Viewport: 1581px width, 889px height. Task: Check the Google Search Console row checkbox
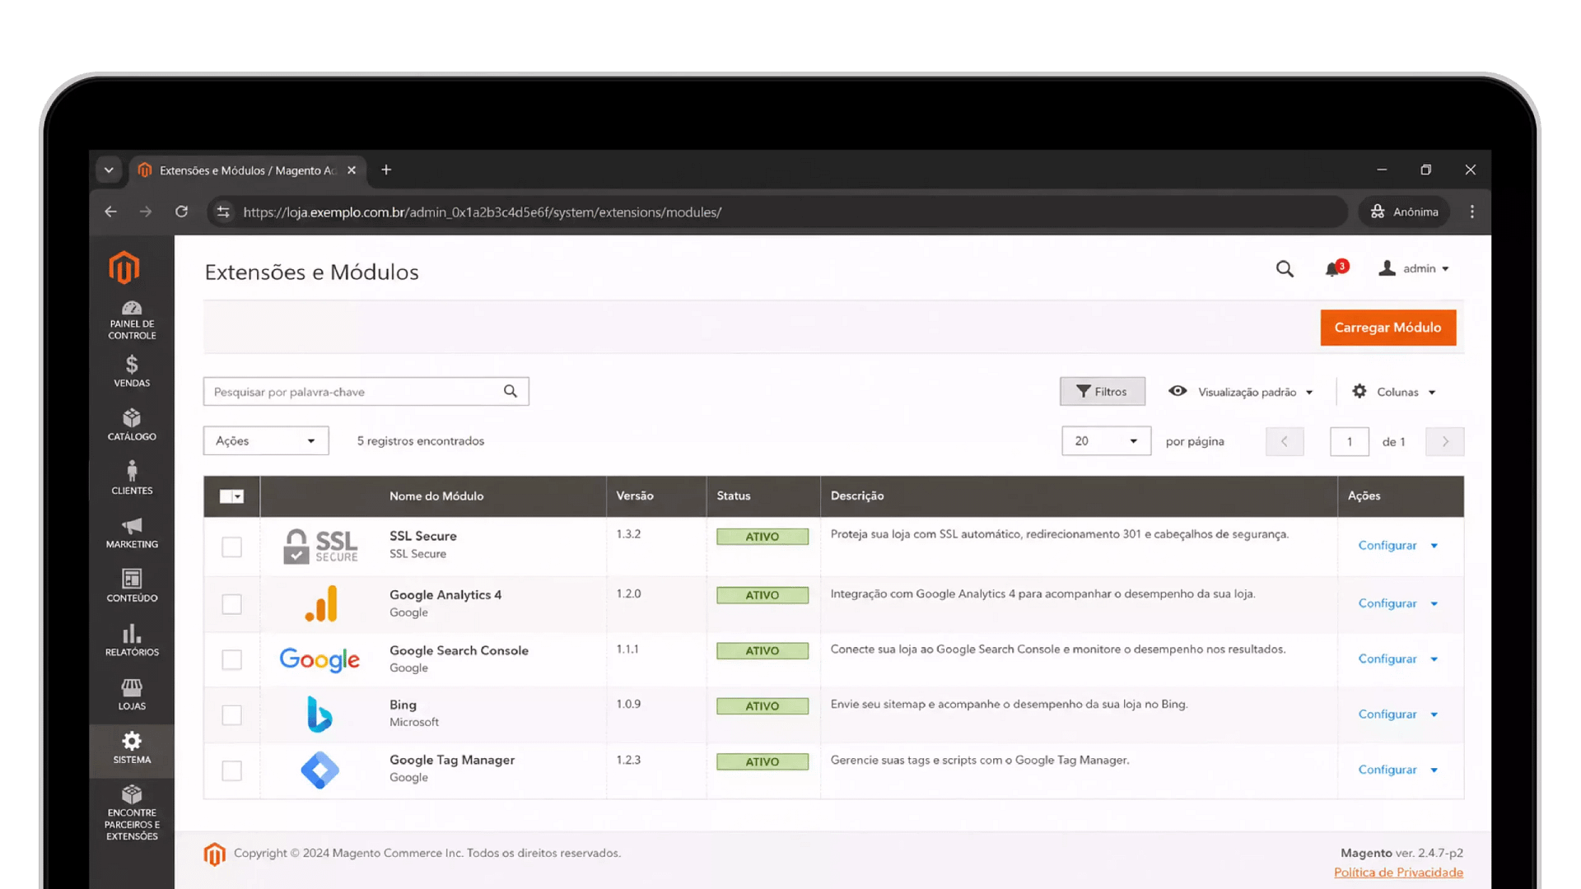coord(231,659)
